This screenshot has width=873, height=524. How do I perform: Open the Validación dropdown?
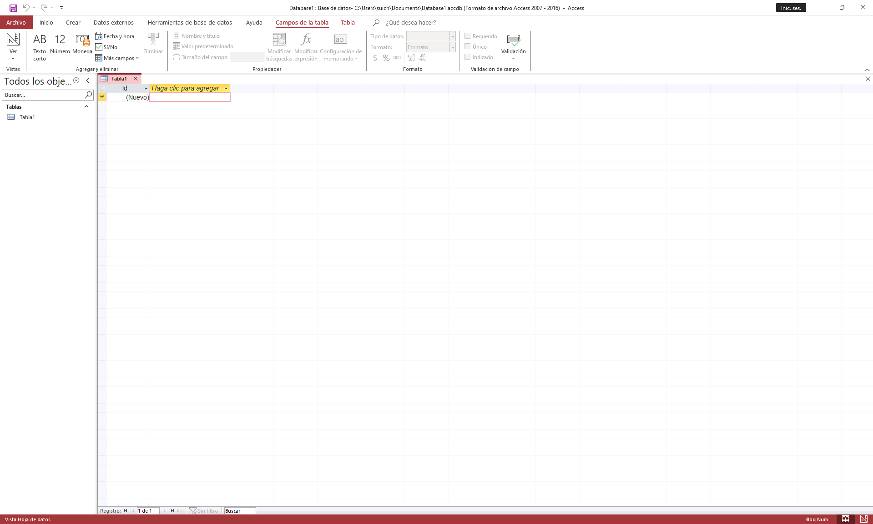[513, 47]
